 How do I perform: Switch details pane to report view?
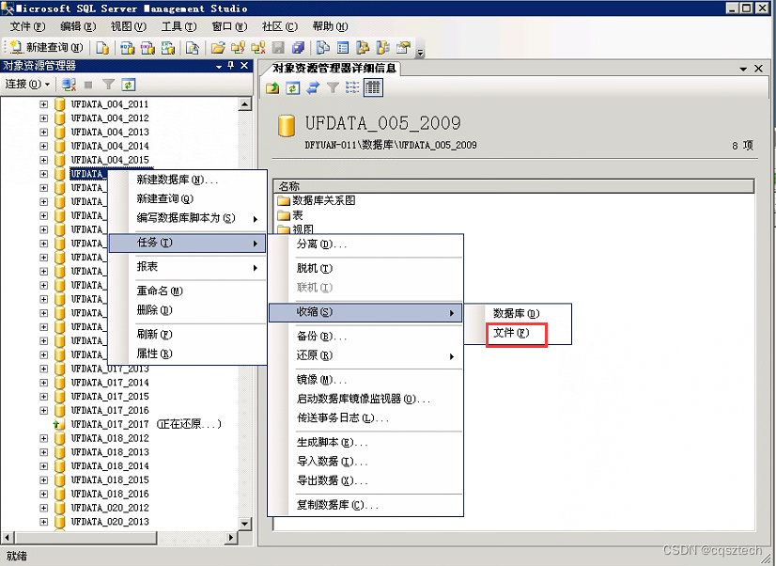click(x=373, y=88)
